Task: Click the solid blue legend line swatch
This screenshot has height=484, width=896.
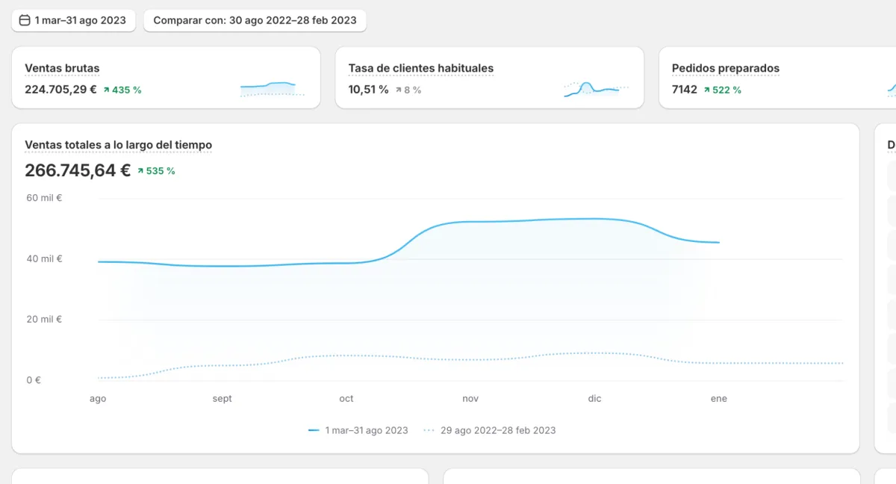Action: [314, 430]
